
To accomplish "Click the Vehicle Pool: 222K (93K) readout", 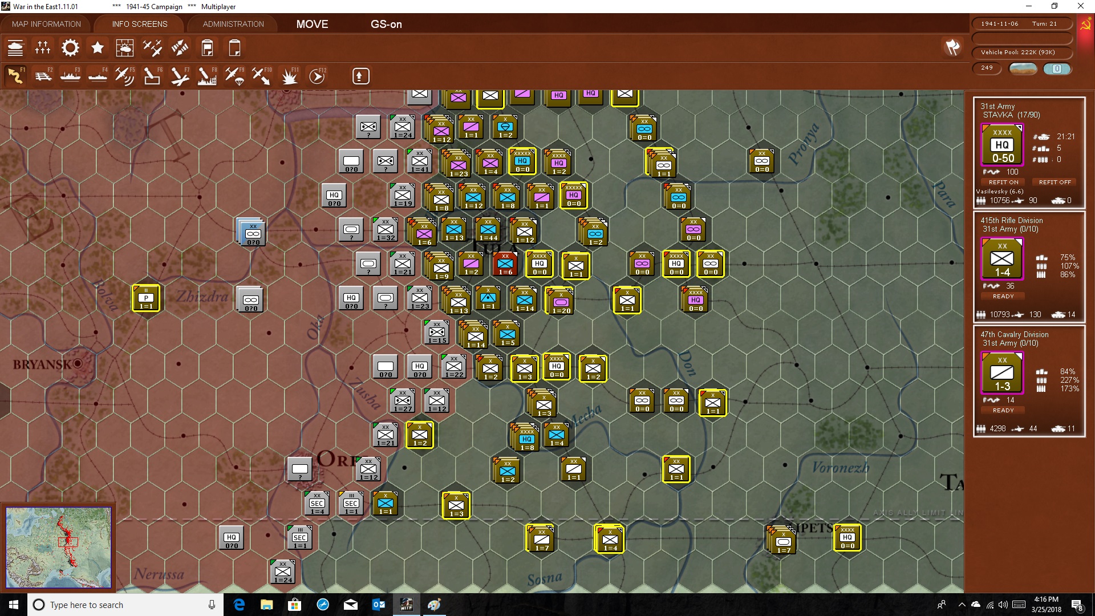I will click(x=1022, y=52).
